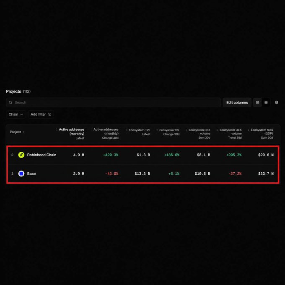Click the Robinhood Chain feather logo icon
The image size is (285, 285).
click(x=21, y=155)
